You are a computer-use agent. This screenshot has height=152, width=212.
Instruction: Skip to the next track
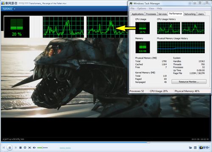point(16,147)
